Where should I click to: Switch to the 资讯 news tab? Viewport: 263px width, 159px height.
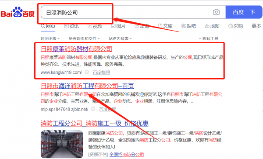tap(71, 26)
